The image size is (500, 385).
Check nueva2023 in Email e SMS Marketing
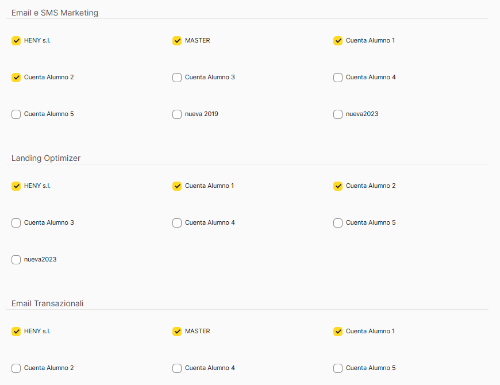338,114
